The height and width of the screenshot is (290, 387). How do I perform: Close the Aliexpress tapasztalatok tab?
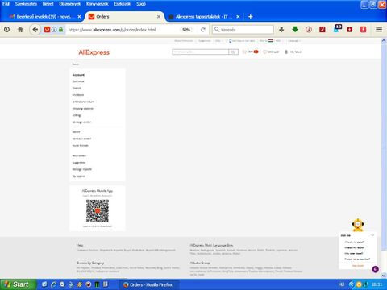click(x=238, y=17)
